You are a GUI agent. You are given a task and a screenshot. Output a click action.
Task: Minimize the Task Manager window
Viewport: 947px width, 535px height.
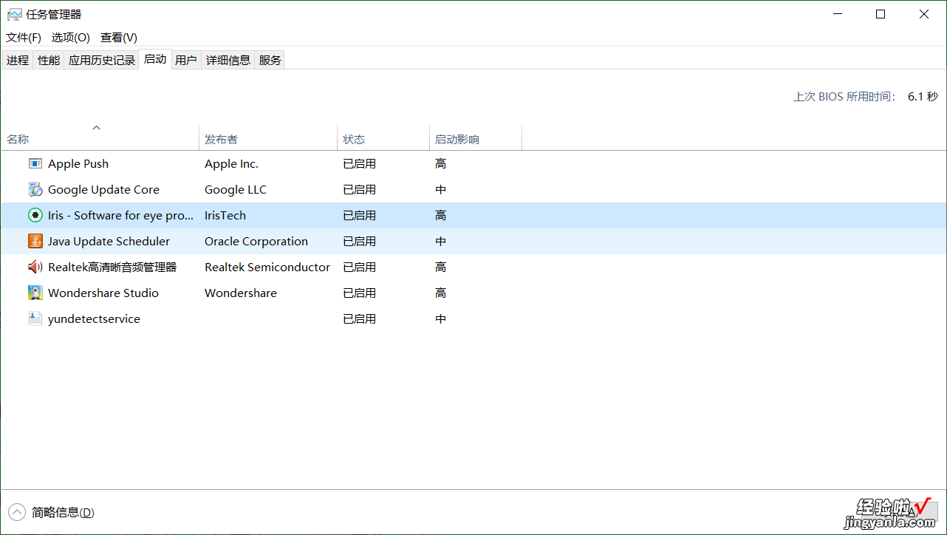[837, 14]
